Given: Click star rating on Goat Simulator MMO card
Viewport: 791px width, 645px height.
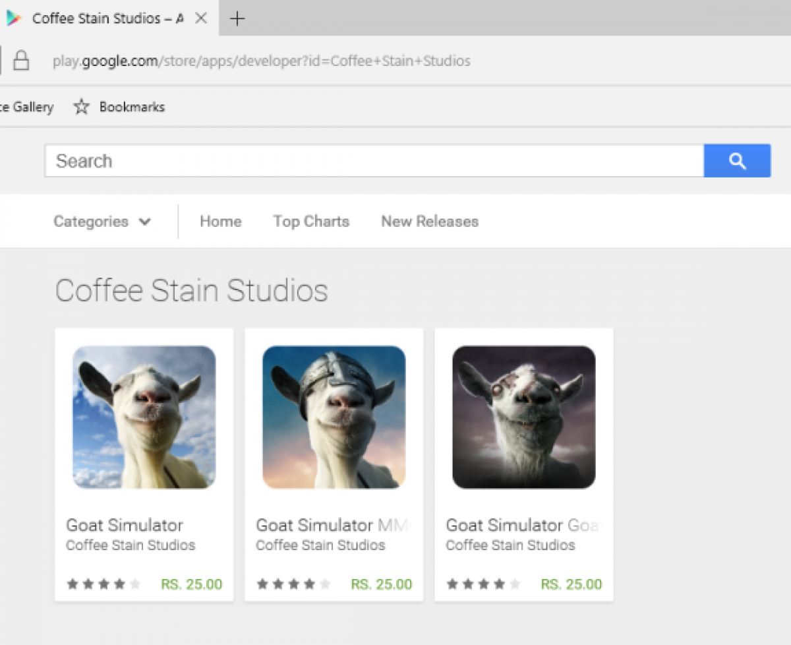Looking at the screenshot, I should (x=293, y=584).
